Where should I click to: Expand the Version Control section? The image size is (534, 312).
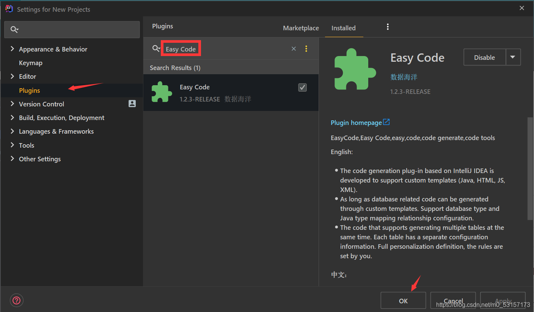[x=12, y=104]
